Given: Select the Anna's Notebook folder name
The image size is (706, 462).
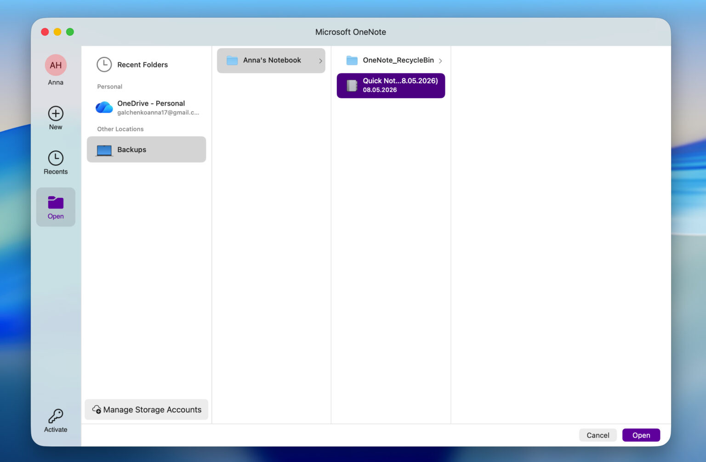Looking at the screenshot, I should click(272, 60).
